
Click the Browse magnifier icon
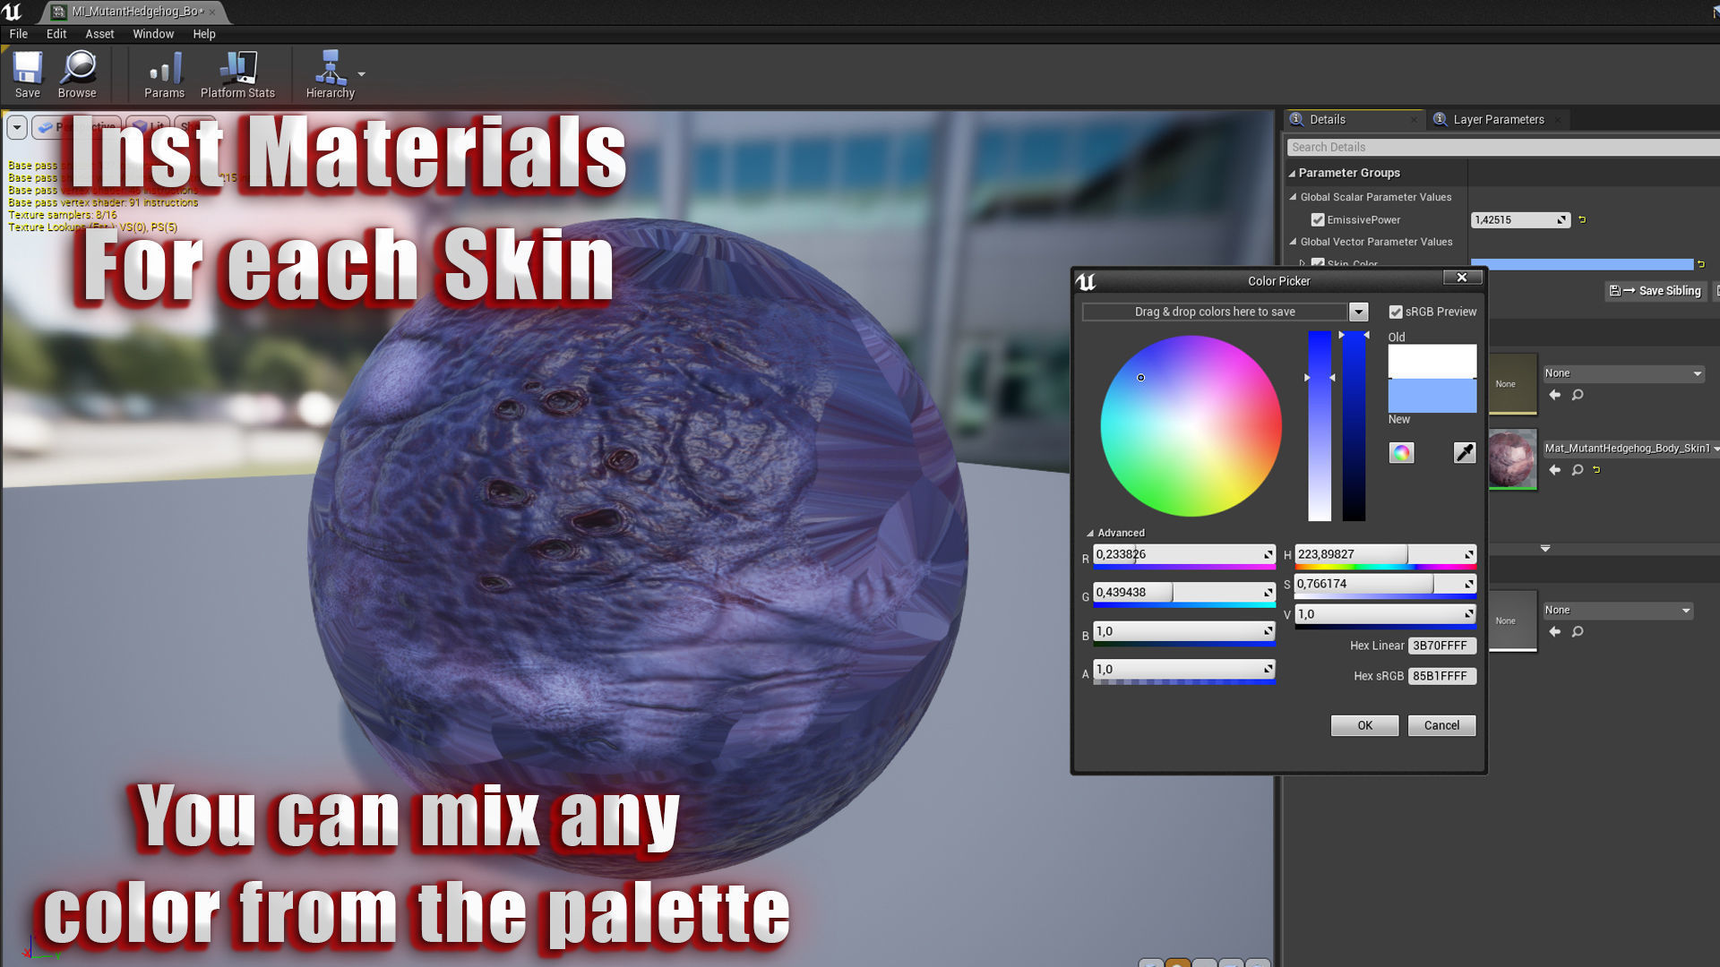click(78, 72)
